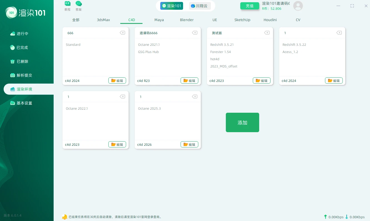Click the GSG Plus Hub text

[x=148, y=52]
